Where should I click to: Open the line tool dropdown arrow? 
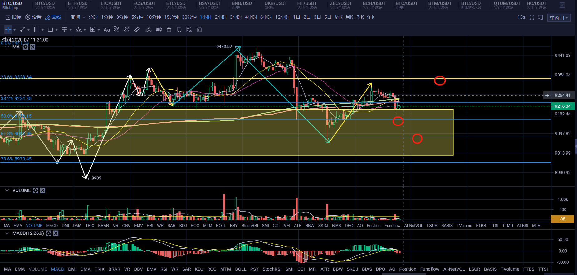pos(28,30)
